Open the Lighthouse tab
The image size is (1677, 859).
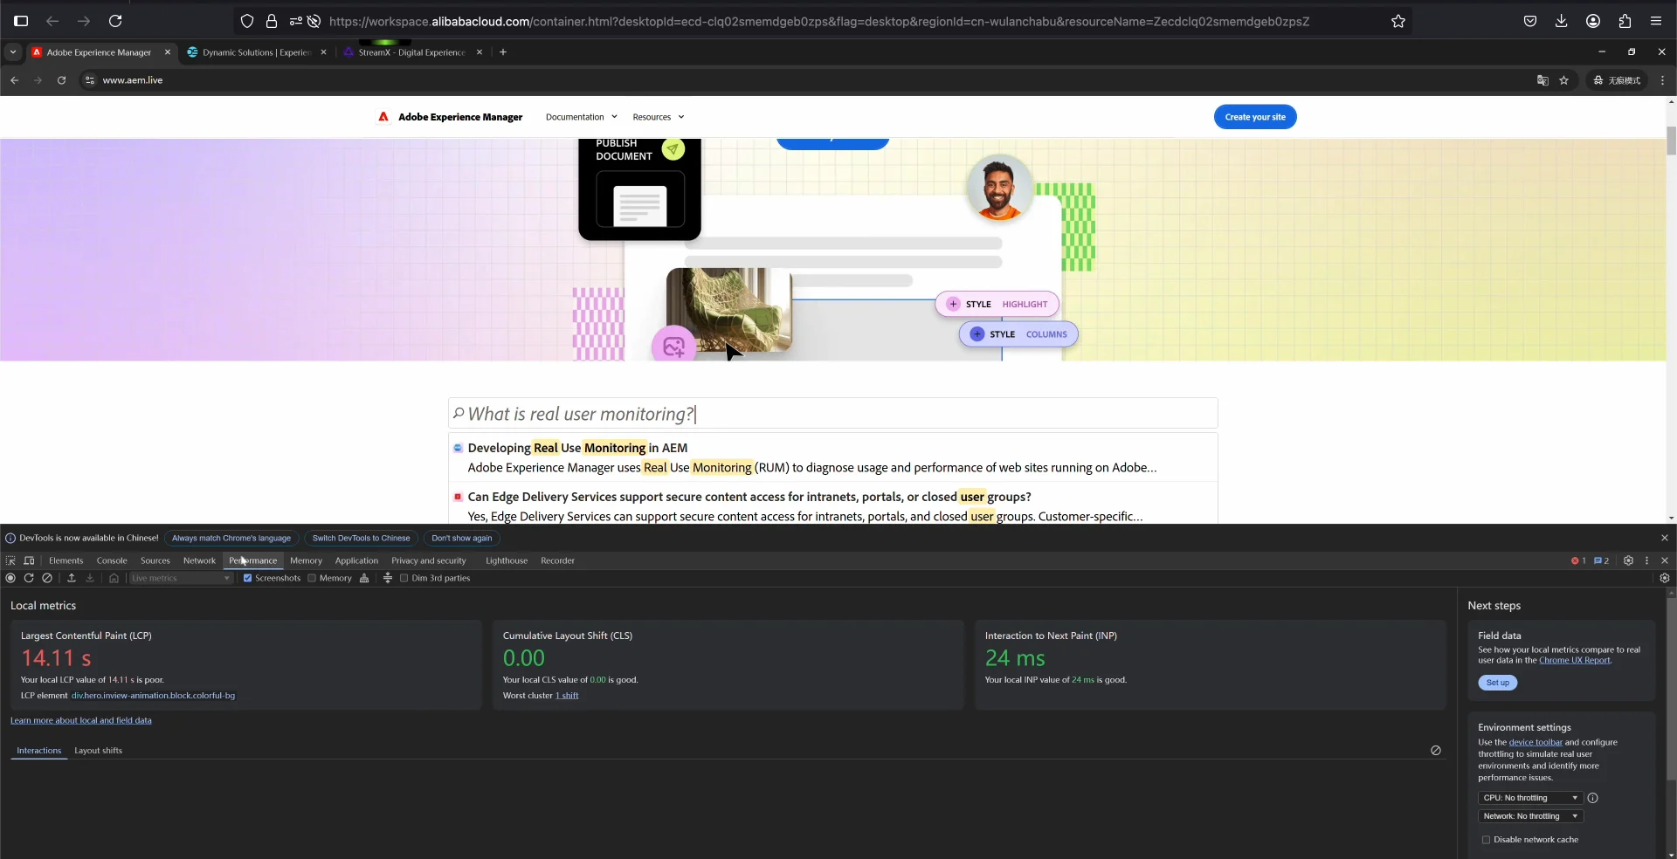pyautogui.click(x=507, y=560)
